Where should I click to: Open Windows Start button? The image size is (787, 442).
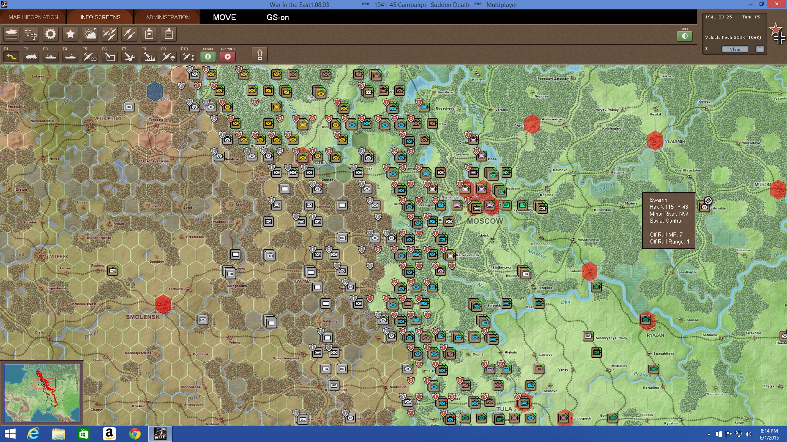(x=10, y=434)
